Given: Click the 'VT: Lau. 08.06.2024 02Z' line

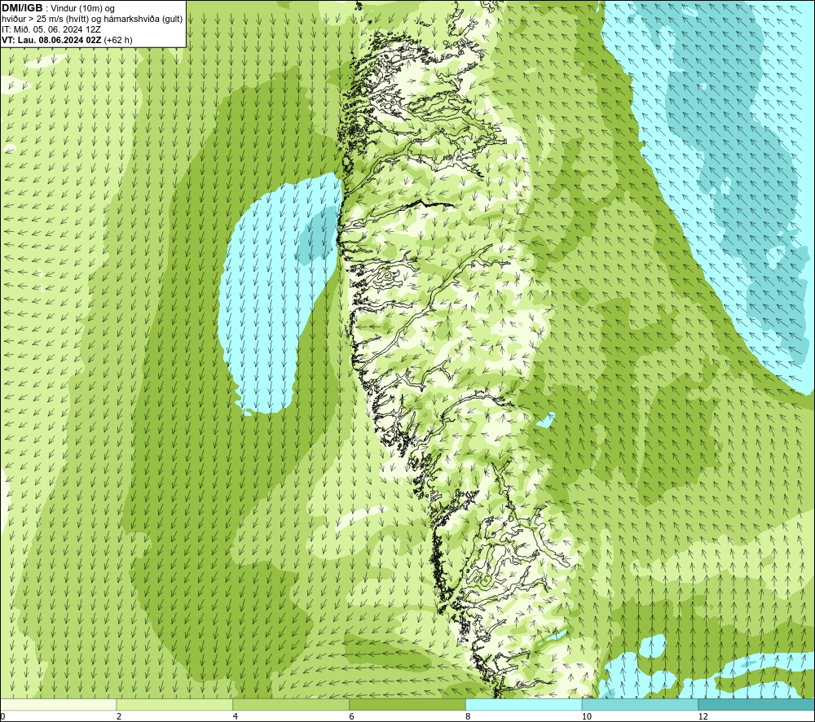Looking at the screenshot, I should click(x=51, y=40).
